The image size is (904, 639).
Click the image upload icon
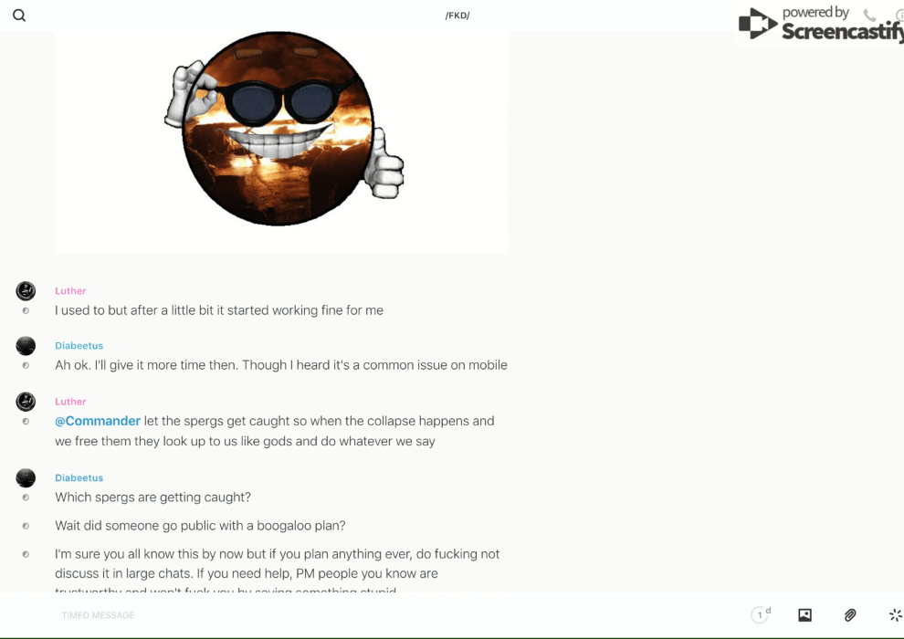pyautogui.click(x=804, y=614)
